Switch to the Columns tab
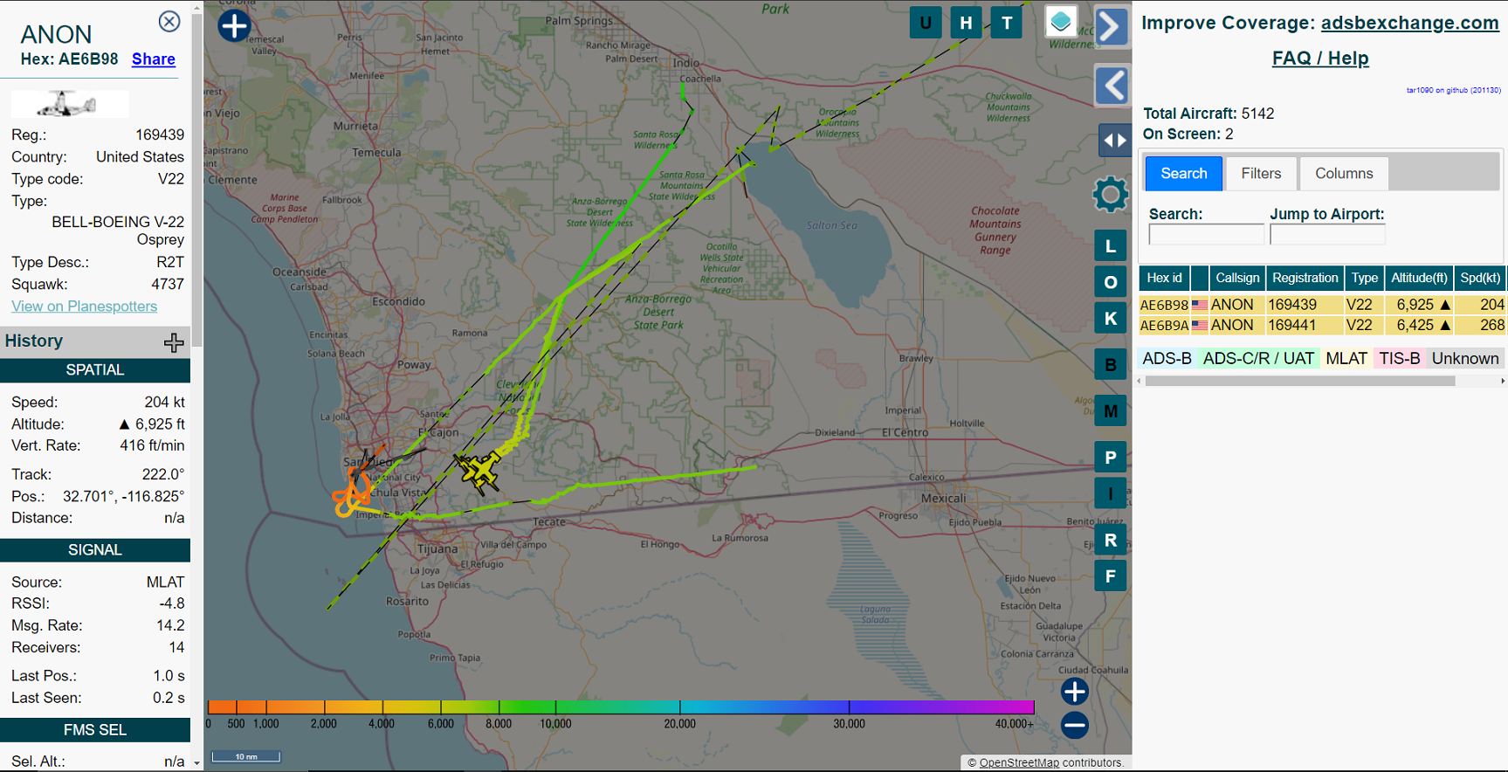The image size is (1508, 772). (1344, 174)
